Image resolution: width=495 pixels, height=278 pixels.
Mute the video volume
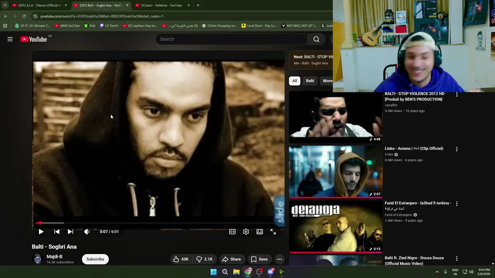pos(87,232)
